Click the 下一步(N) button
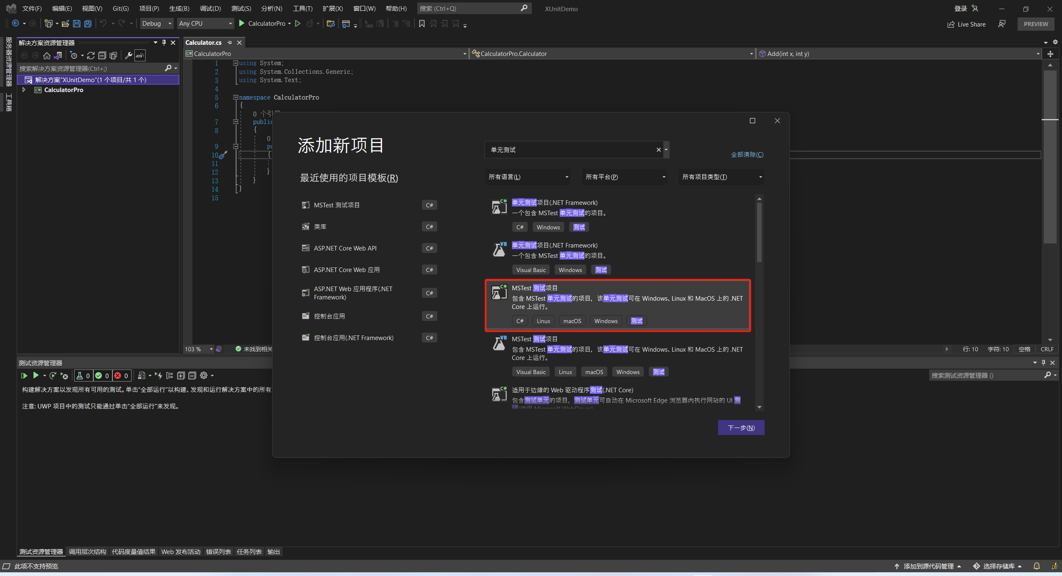The width and height of the screenshot is (1062, 576). tap(741, 428)
